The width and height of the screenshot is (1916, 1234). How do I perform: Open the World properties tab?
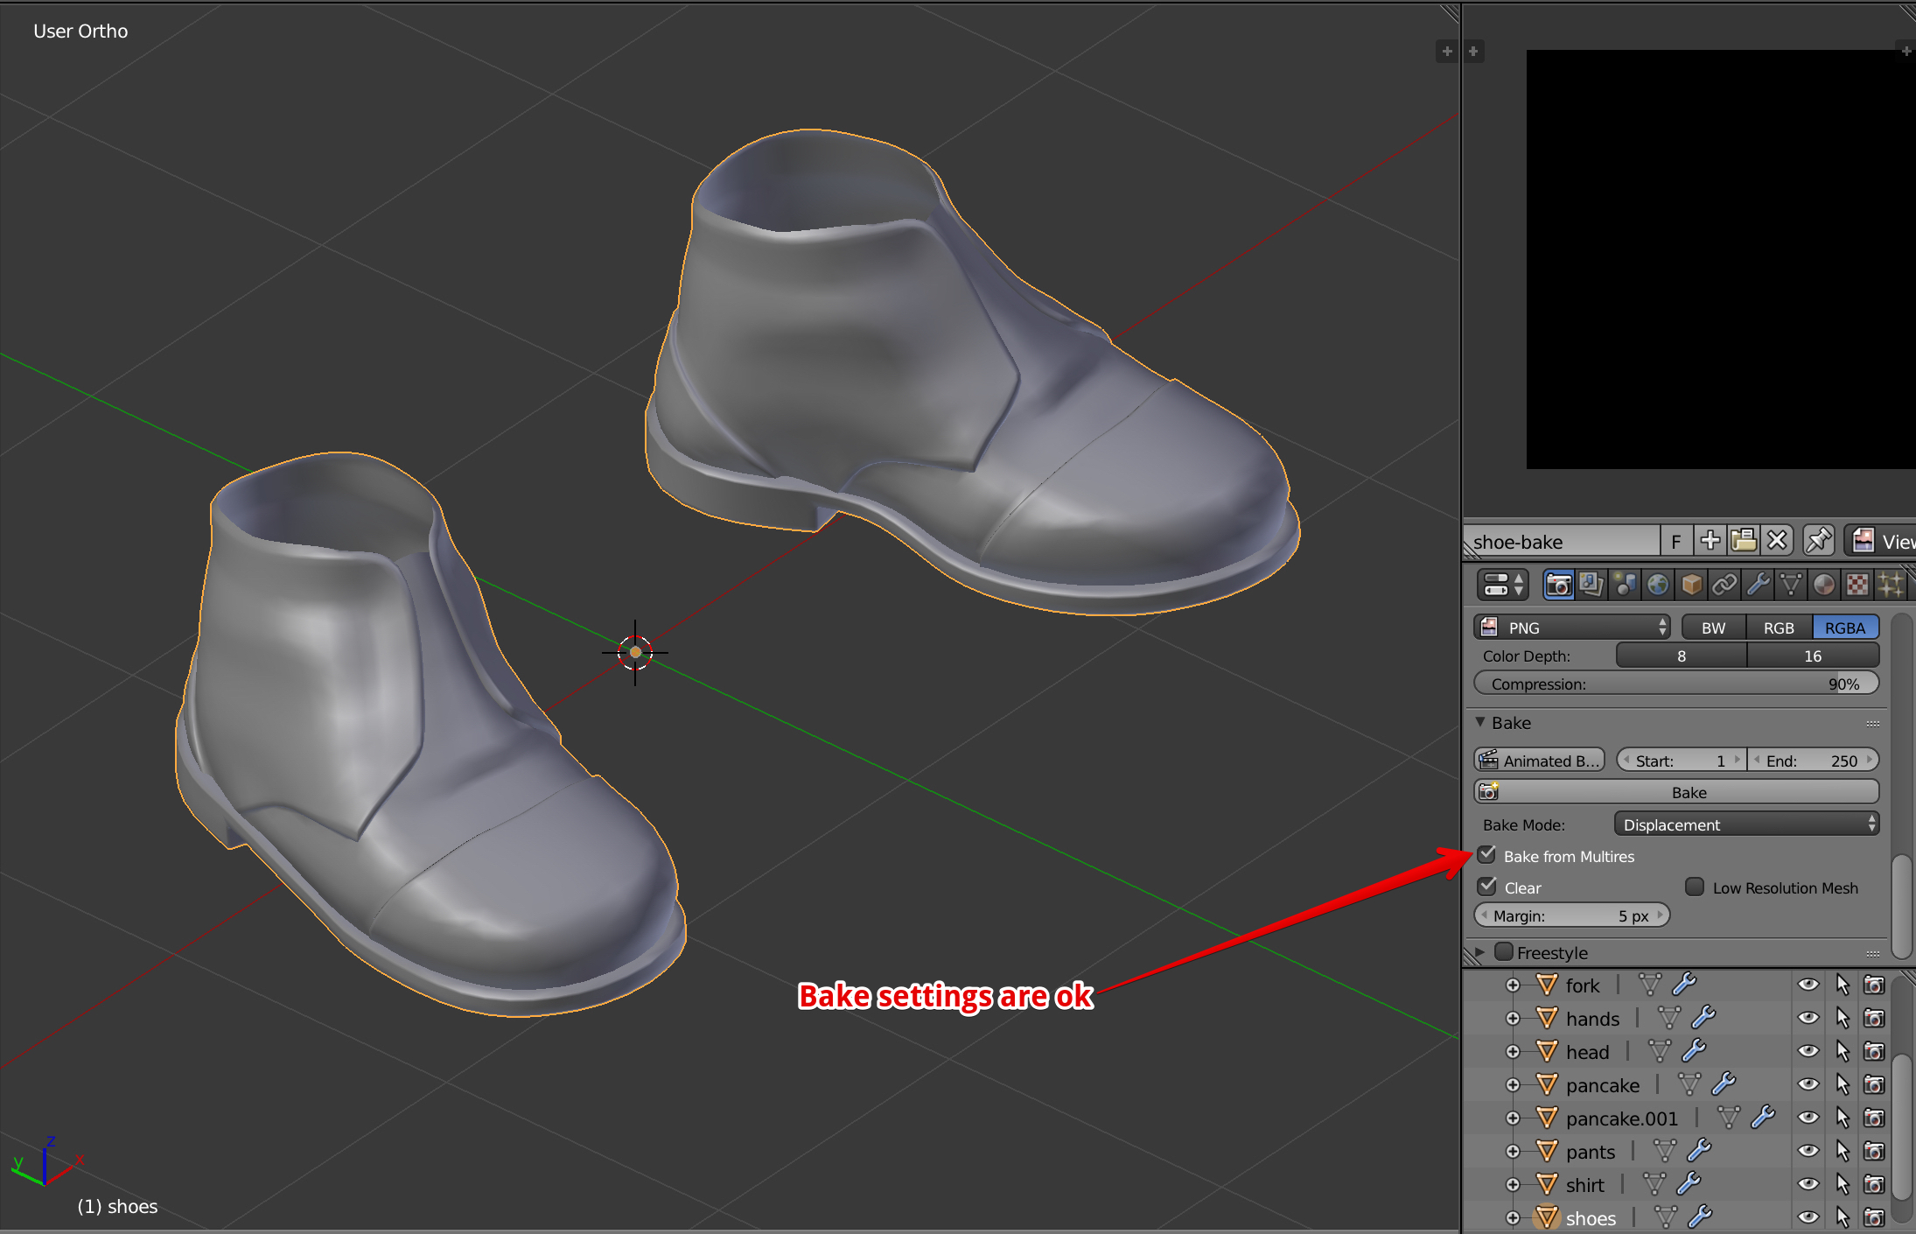[x=1658, y=585]
